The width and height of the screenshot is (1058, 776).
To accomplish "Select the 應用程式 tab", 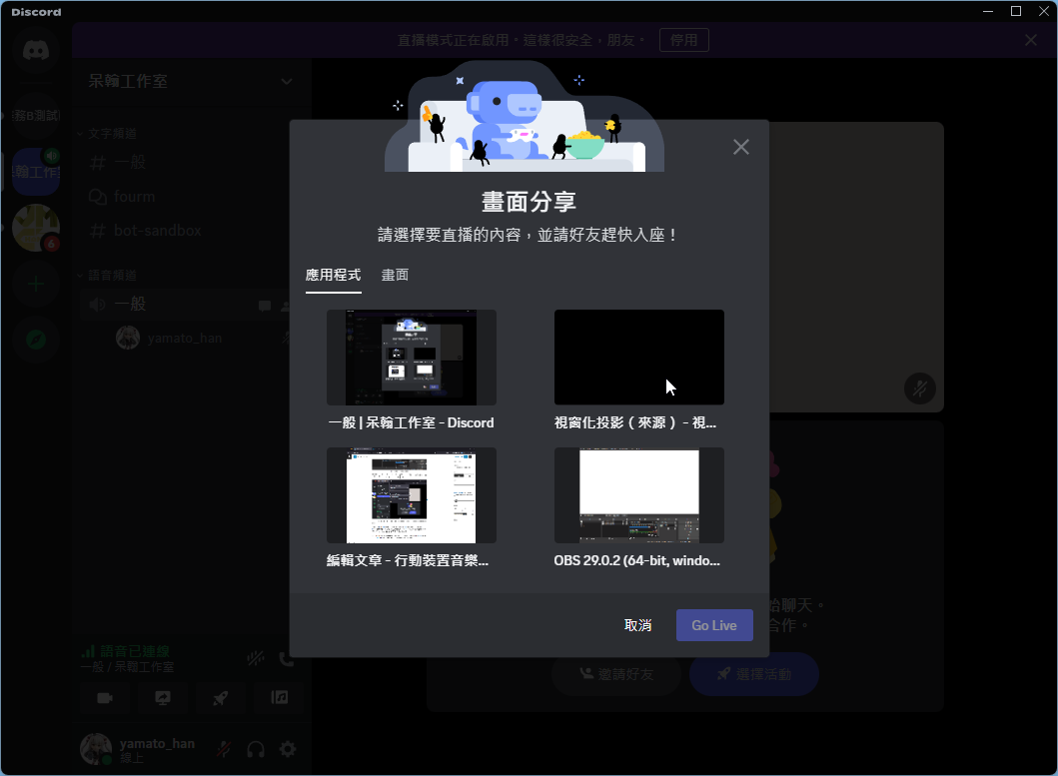I will coord(333,275).
